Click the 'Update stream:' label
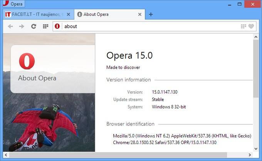The height and width of the screenshot is (161, 262). (x=128, y=99)
